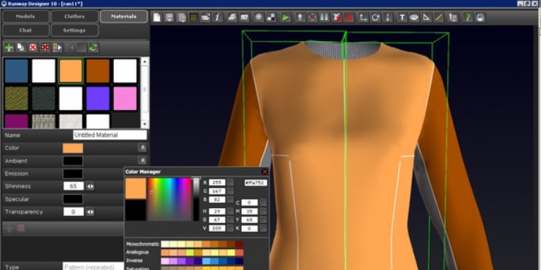
Task: Toggle the checkbox next to S value
Action: tap(231, 220)
